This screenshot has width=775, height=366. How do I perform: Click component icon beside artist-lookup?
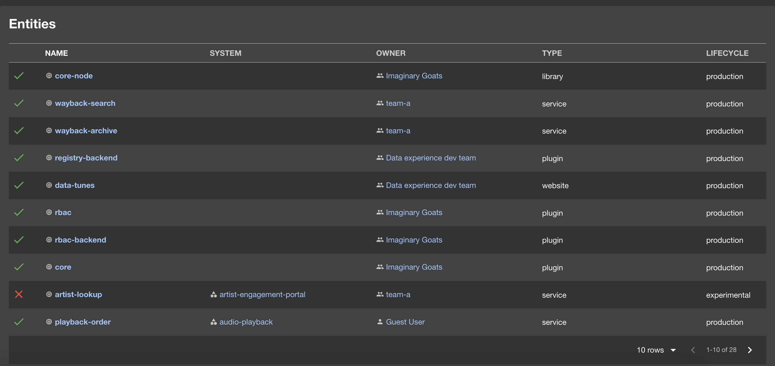(49, 294)
